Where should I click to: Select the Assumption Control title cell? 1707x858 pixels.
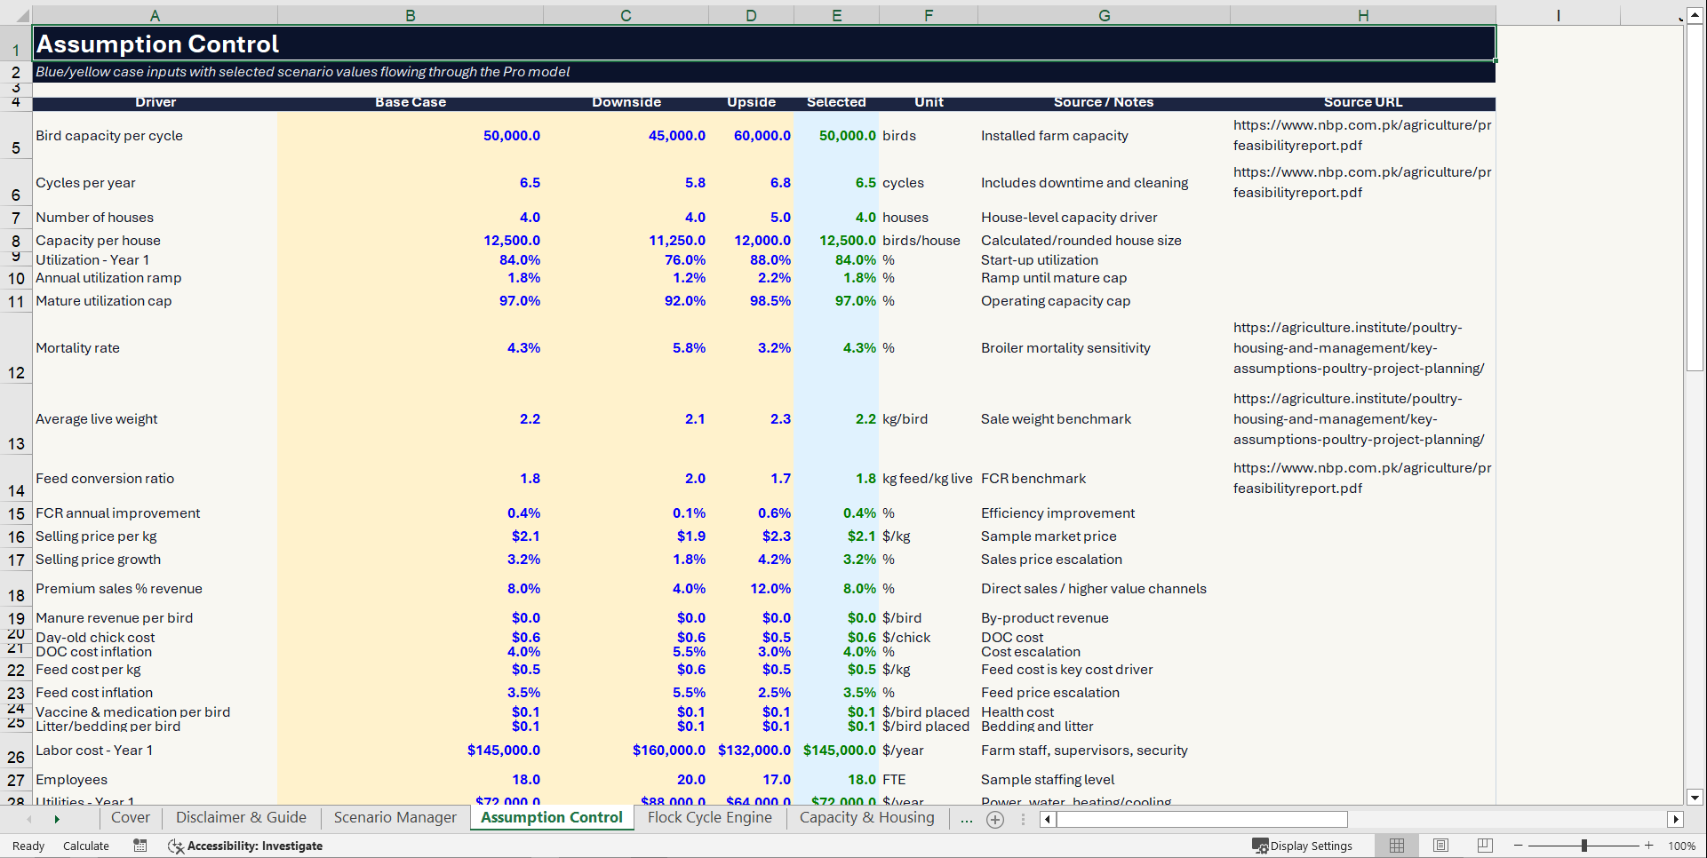point(764,44)
